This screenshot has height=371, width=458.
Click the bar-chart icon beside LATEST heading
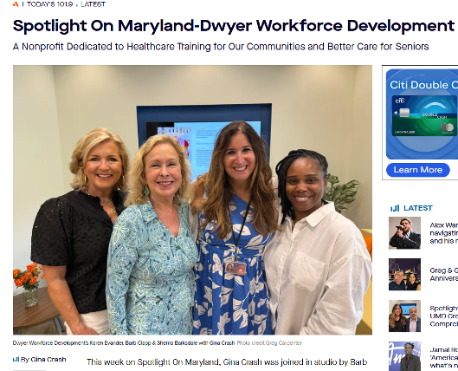[x=395, y=208]
